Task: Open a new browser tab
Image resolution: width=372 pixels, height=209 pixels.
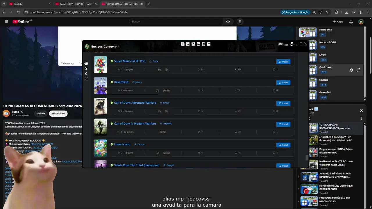Action: tap(149, 4)
